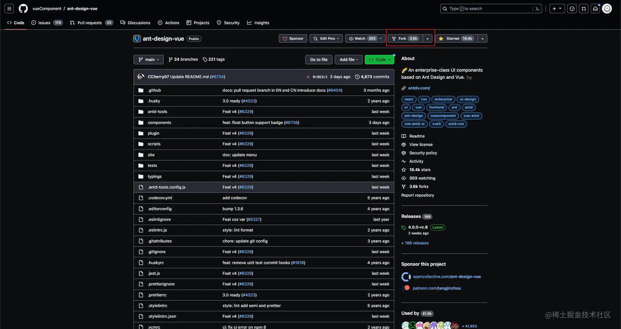This screenshot has height=329, width=621.
Task: Click the Sponsor heart button
Action: pos(293,39)
